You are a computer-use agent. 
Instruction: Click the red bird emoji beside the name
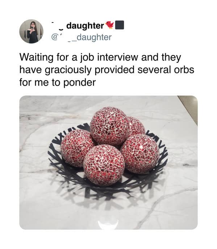(109, 25)
